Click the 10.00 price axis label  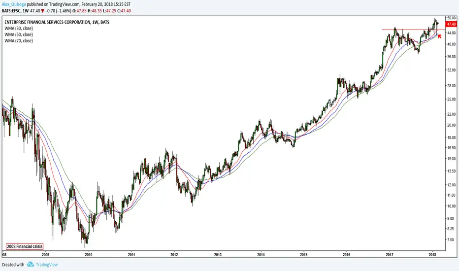(452, 206)
